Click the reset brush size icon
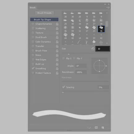 click(x=93, y=49)
